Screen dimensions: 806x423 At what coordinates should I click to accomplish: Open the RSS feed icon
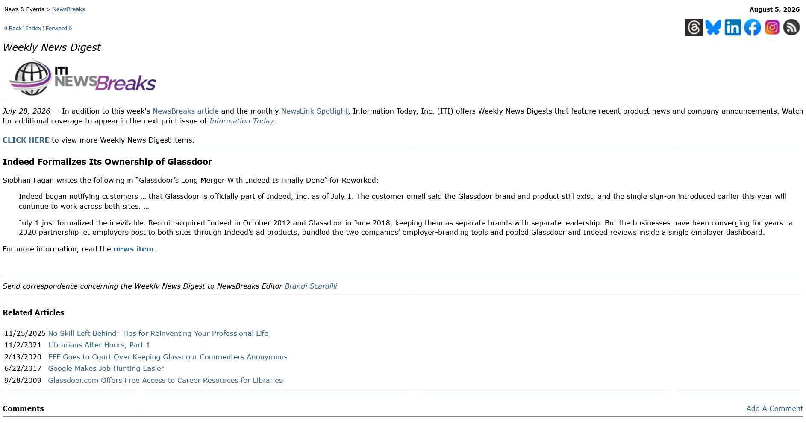[791, 27]
